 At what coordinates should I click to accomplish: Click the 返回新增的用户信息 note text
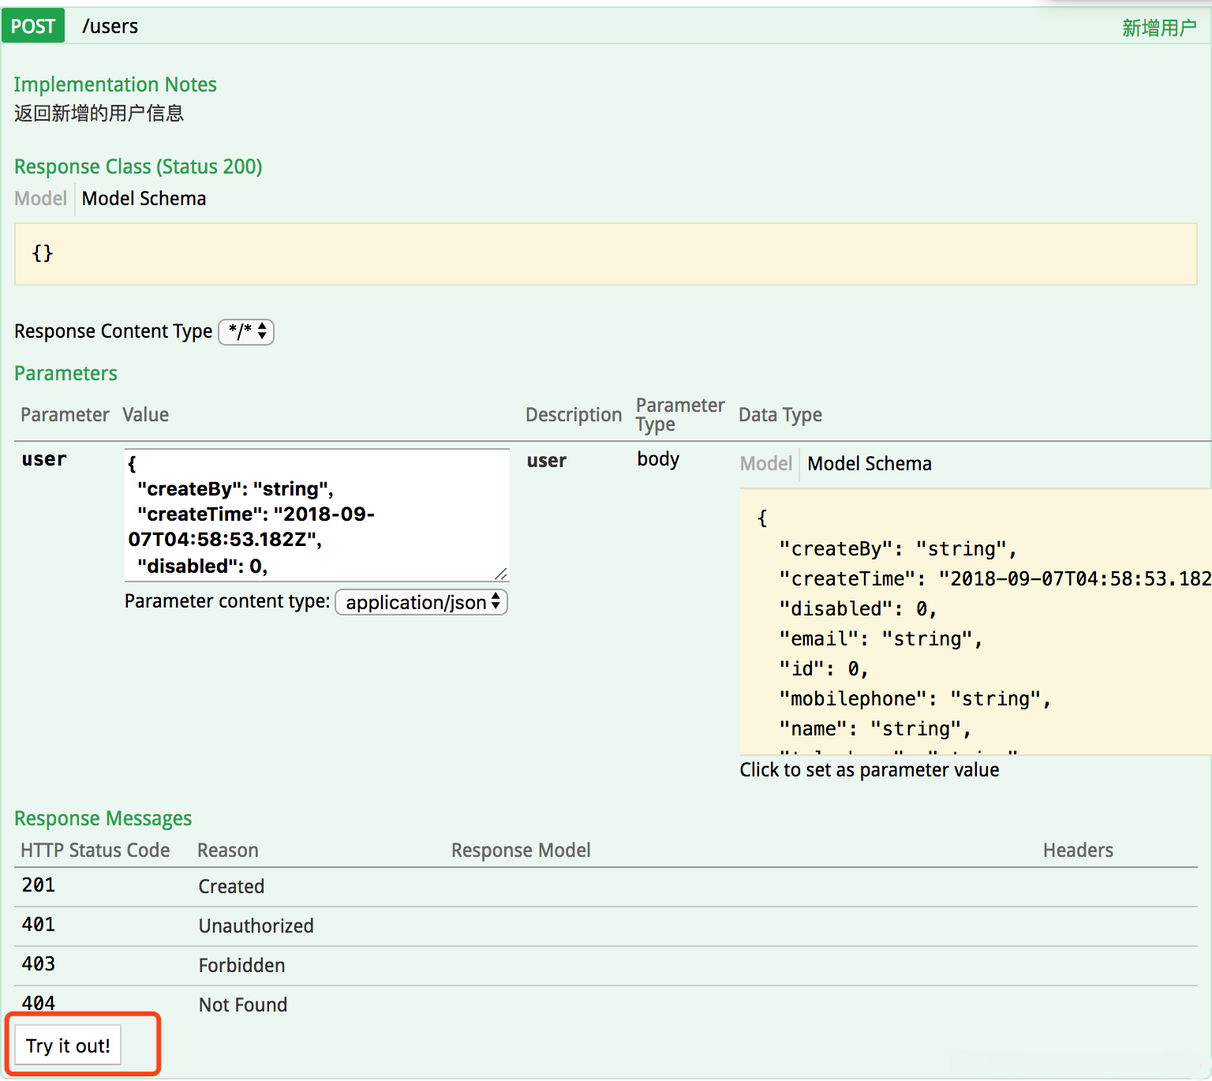pos(99,114)
